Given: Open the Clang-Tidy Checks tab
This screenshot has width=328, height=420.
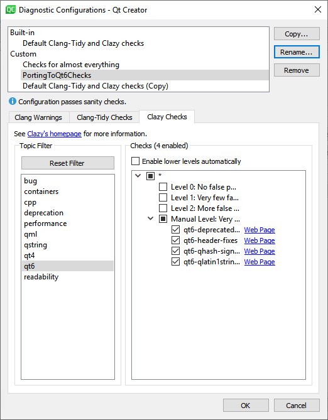Looking at the screenshot, I should [x=104, y=117].
